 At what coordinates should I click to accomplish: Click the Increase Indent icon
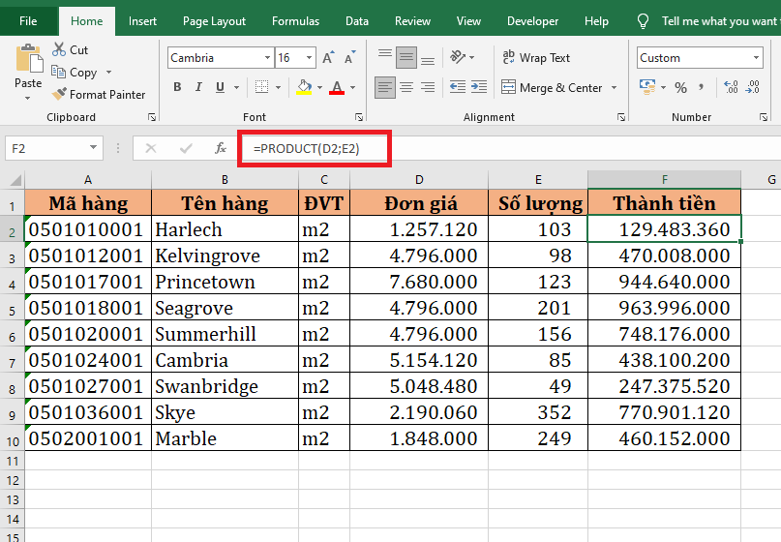pos(479,88)
